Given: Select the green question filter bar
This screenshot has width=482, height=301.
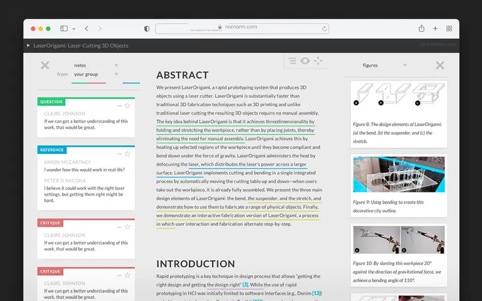Looking at the screenshot, I should (80, 83).
